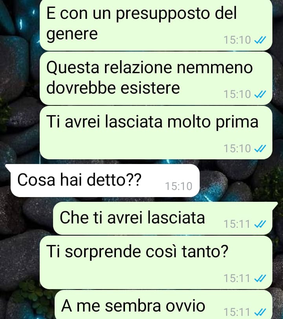Tap the read-receipt ticks on 'E con un presupposto del genere'
This screenshot has width=283, height=319.
(x=260, y=40)
